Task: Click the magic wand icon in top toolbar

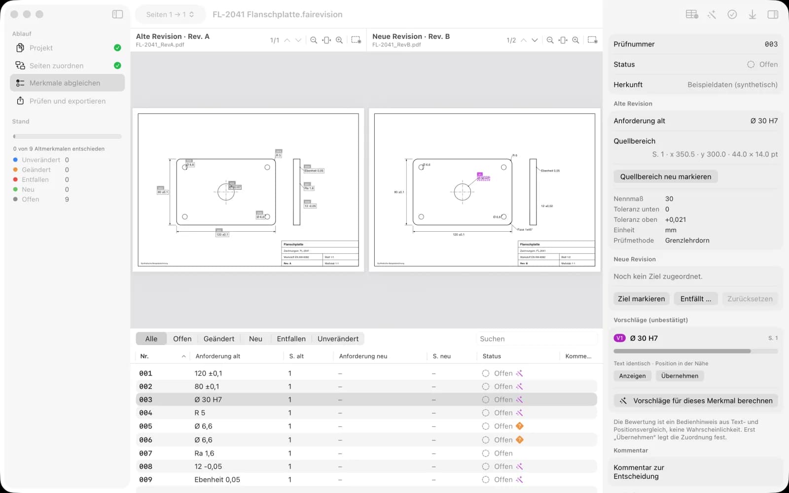Action: point(712,15)
